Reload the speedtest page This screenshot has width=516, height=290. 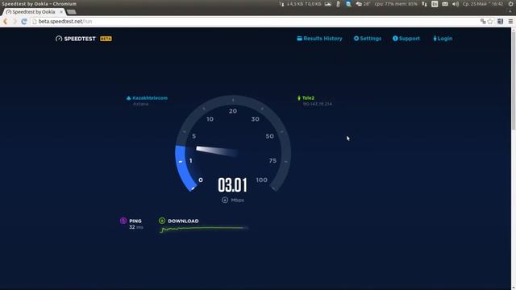pos(24,22)
